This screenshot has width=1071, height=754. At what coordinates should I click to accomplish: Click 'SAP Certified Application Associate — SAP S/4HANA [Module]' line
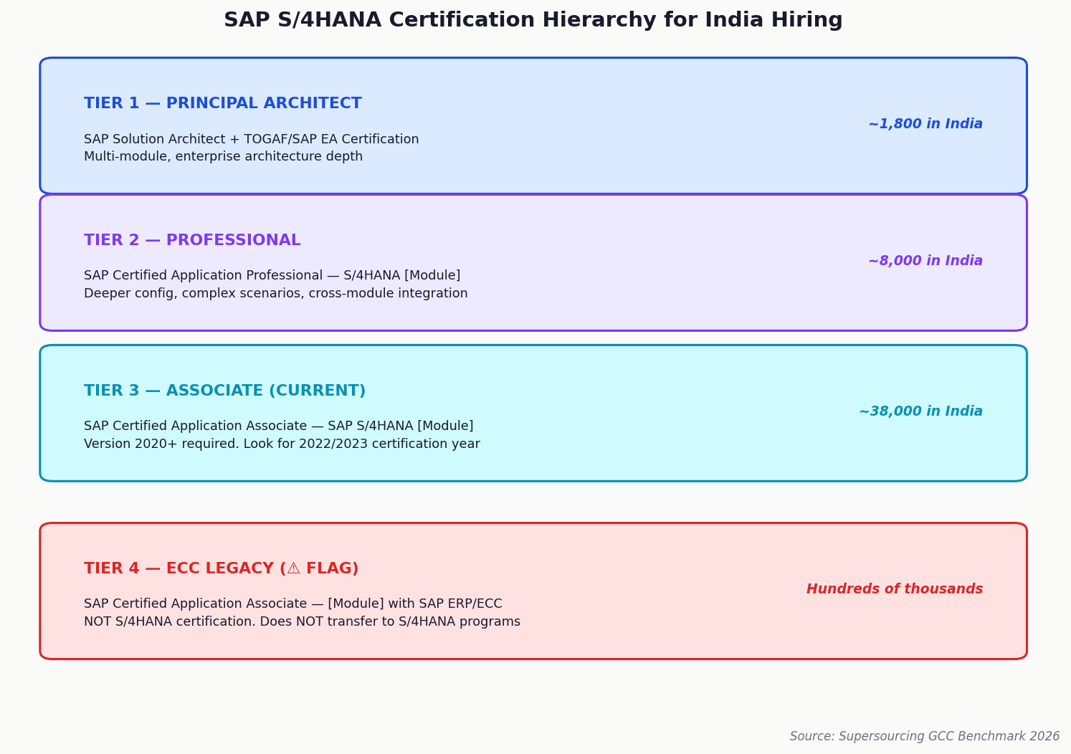click(x=279, y=426)
